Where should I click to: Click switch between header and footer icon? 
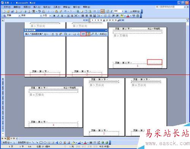pyautogui.click(x=89, y=34)
